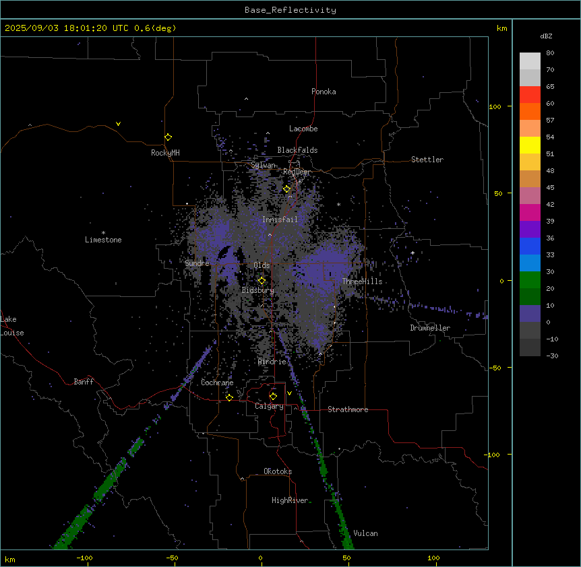
Task: Click the yellow V marker northwest of RockyMH
Action: click(118, 124)
